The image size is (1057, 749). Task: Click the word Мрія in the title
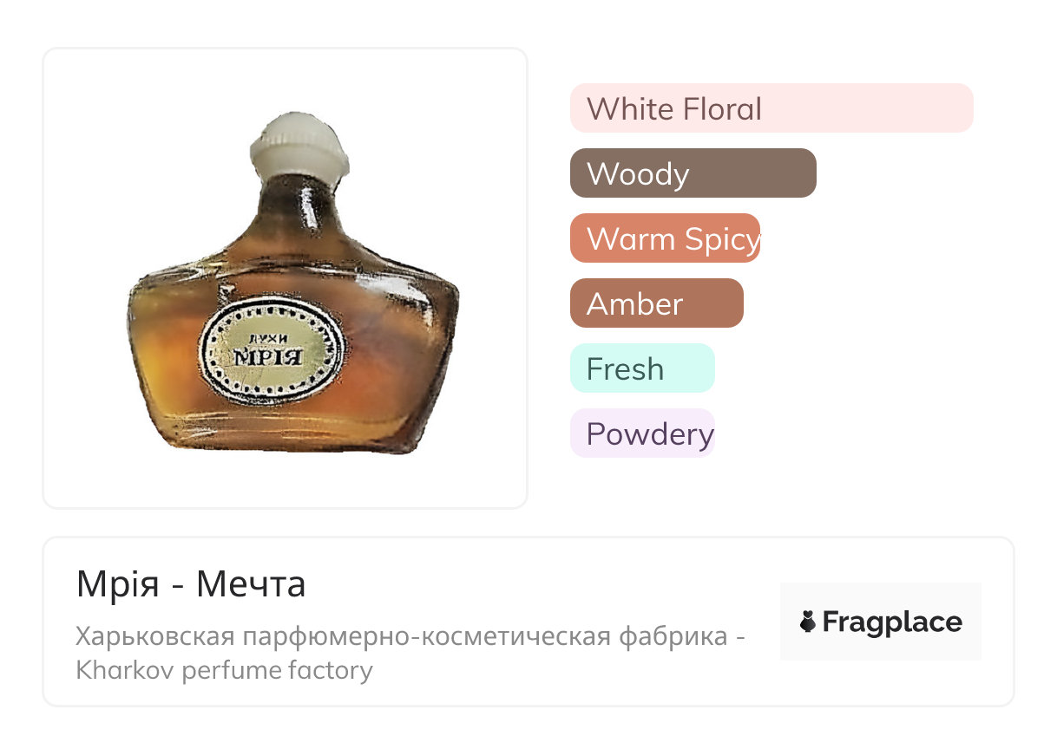click(x=117, y=584)
